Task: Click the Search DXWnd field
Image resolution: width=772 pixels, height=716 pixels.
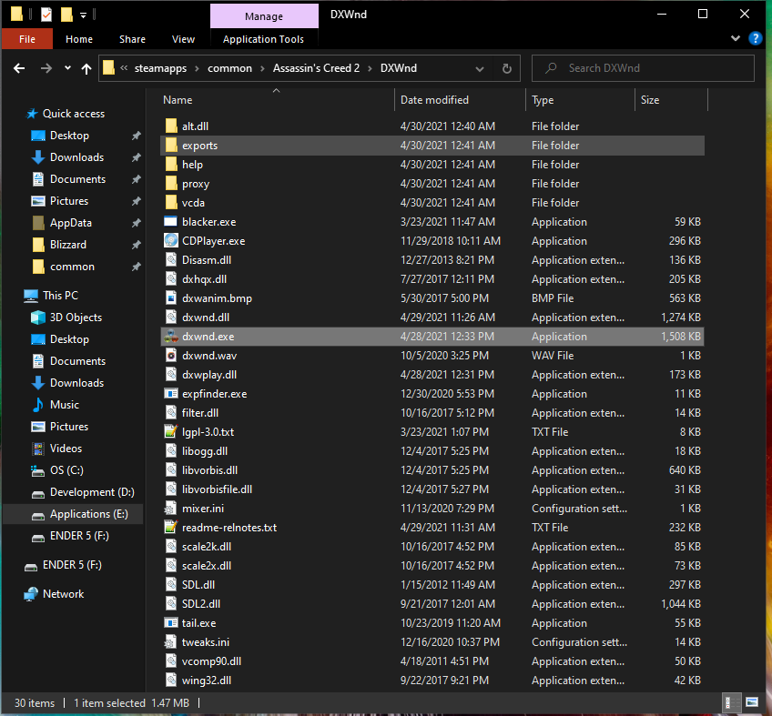Action: point(643,68)
